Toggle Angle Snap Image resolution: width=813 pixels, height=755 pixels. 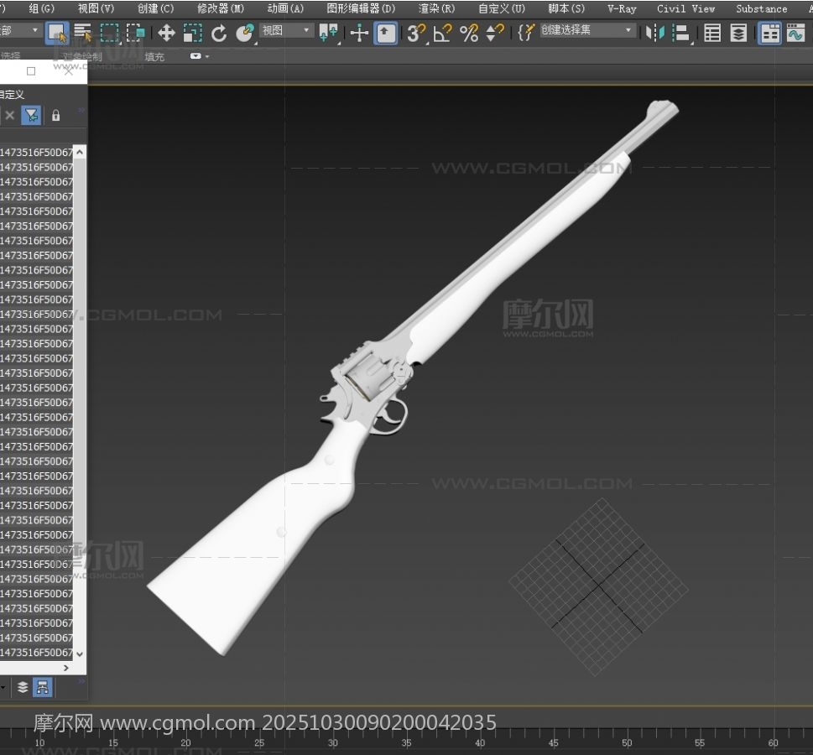(x=442, y=33)
